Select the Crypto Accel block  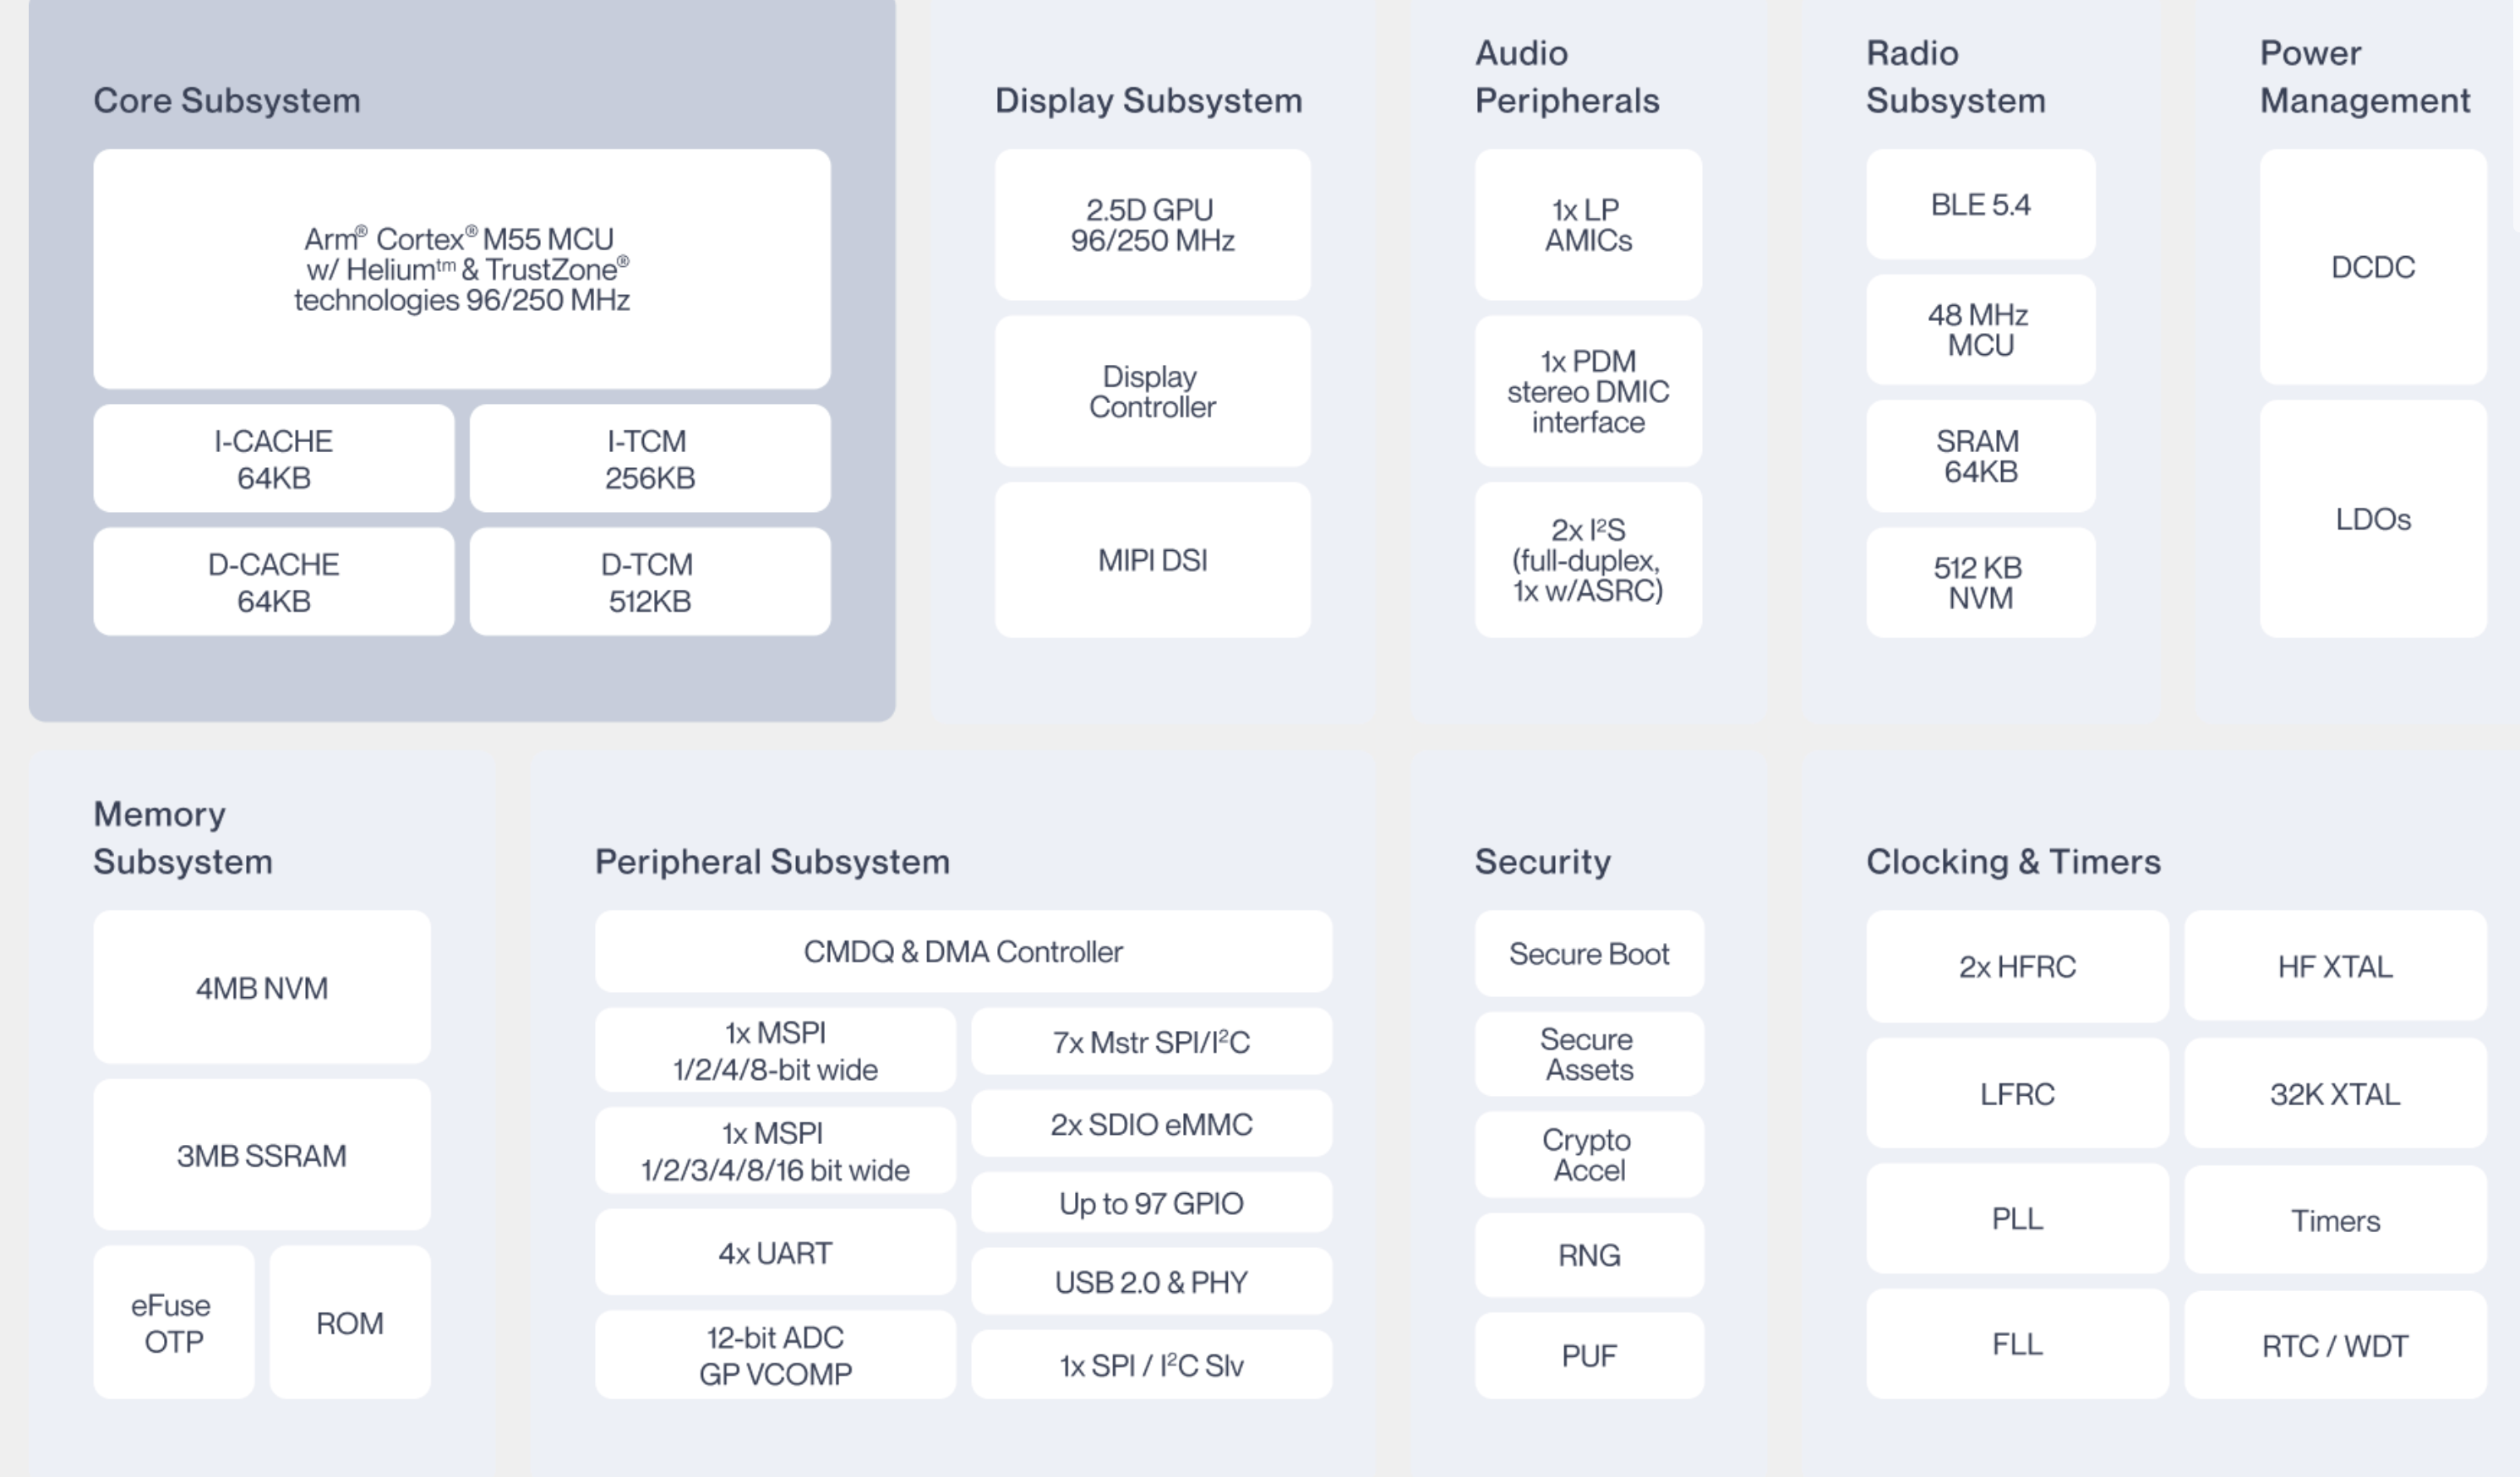coord(1588,1155)
